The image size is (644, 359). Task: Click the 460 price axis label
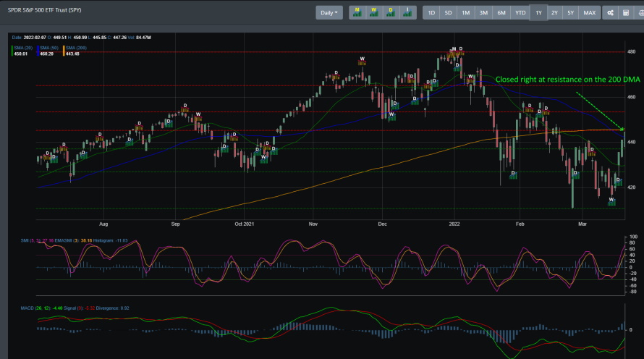pos(631,97)
